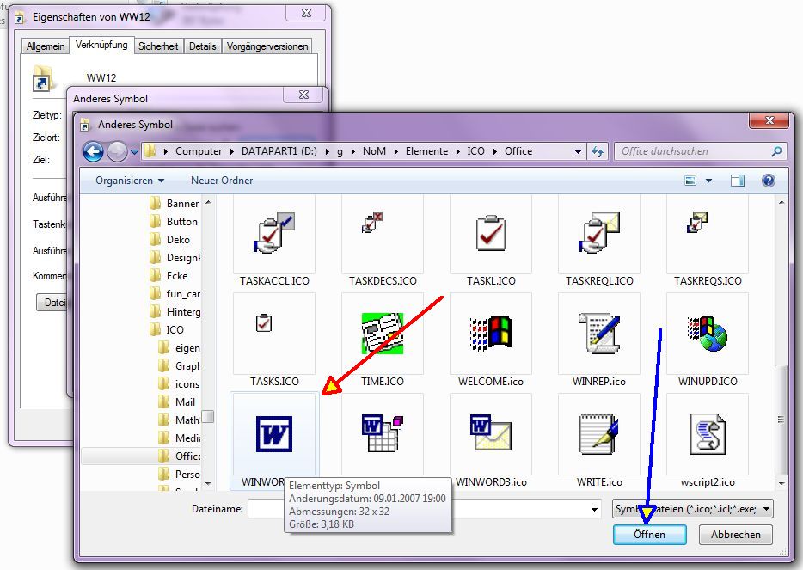Open the Deko folder in the tree
The height and width of the screenshot is (570, 803).
[171, 240]
